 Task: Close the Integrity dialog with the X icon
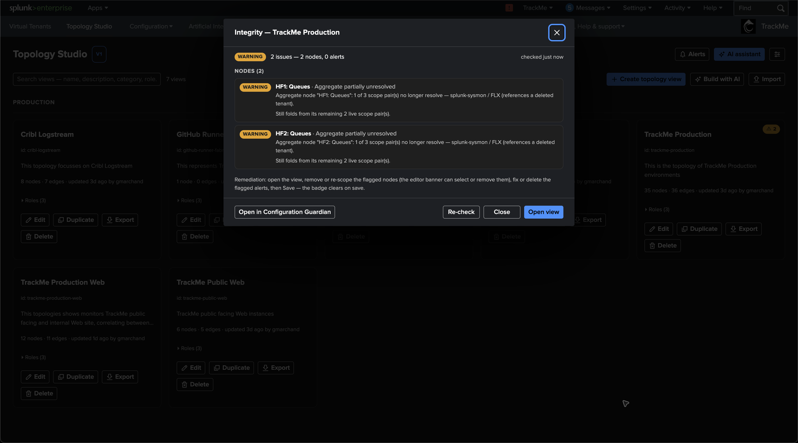[x=557, y=32]
